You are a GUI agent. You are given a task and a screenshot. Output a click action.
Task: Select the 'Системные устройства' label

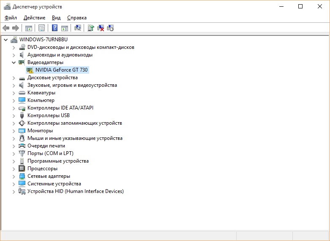pyautogui.click(x=54, y=183)
